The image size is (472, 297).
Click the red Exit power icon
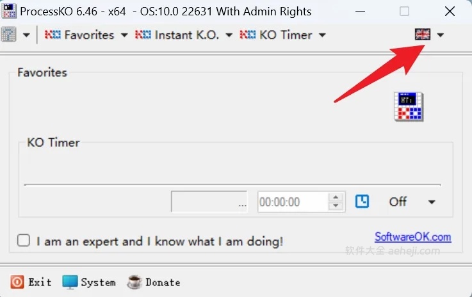tap(17, 282)
